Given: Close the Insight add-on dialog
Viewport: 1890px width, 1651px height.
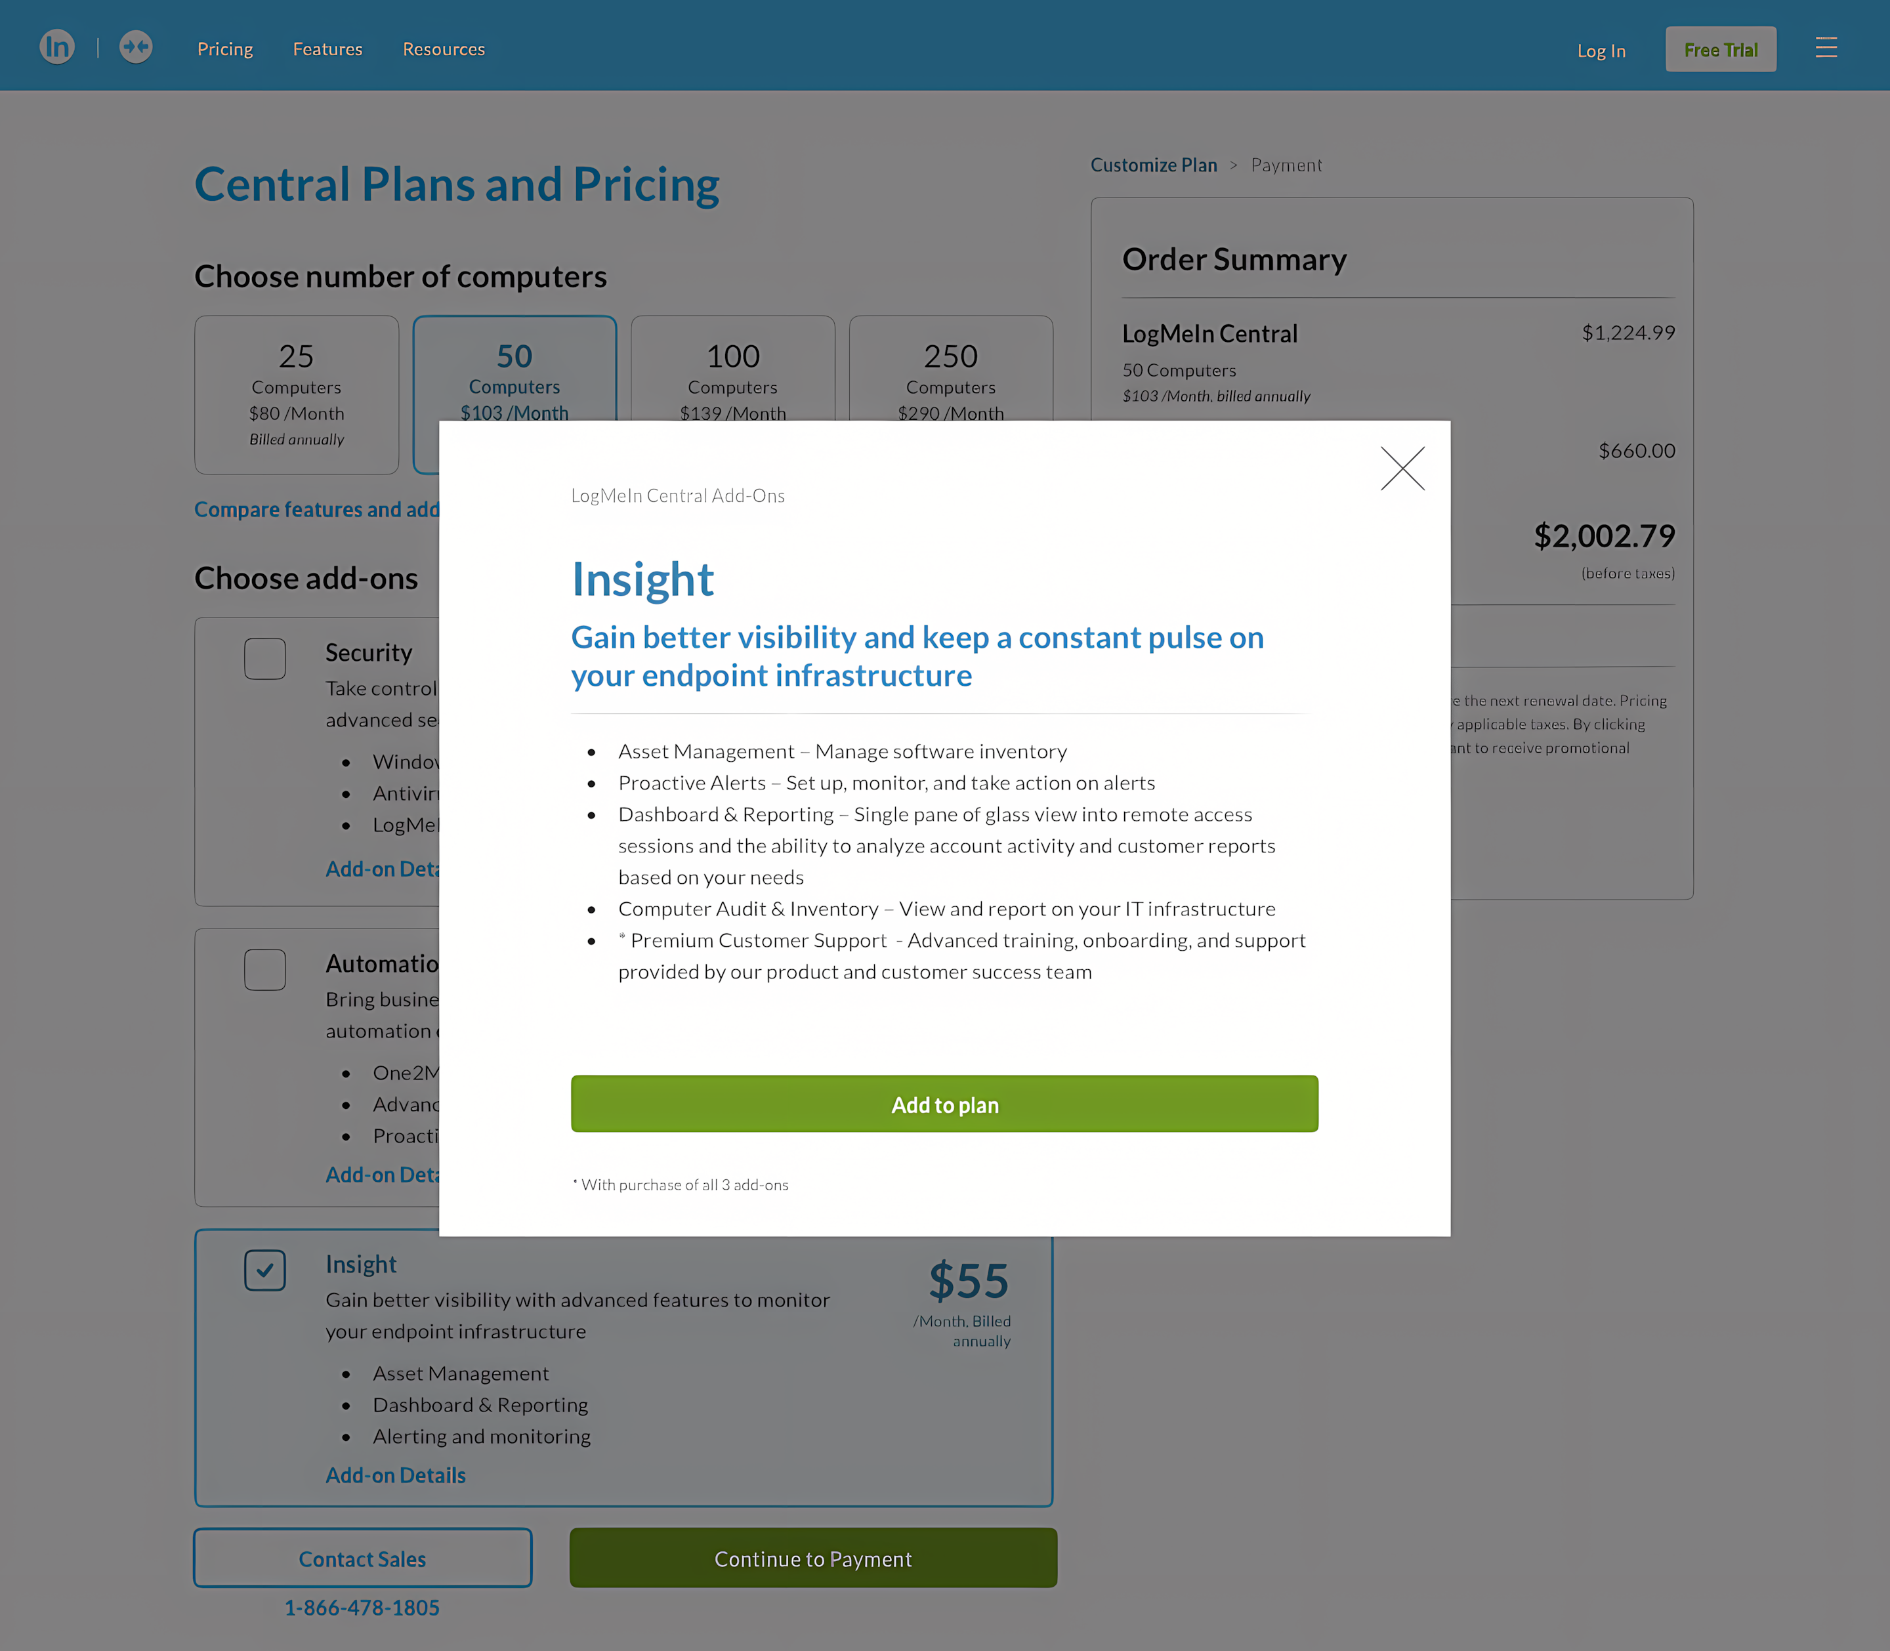Looking at the screenshot, I should coord(1402,469).
